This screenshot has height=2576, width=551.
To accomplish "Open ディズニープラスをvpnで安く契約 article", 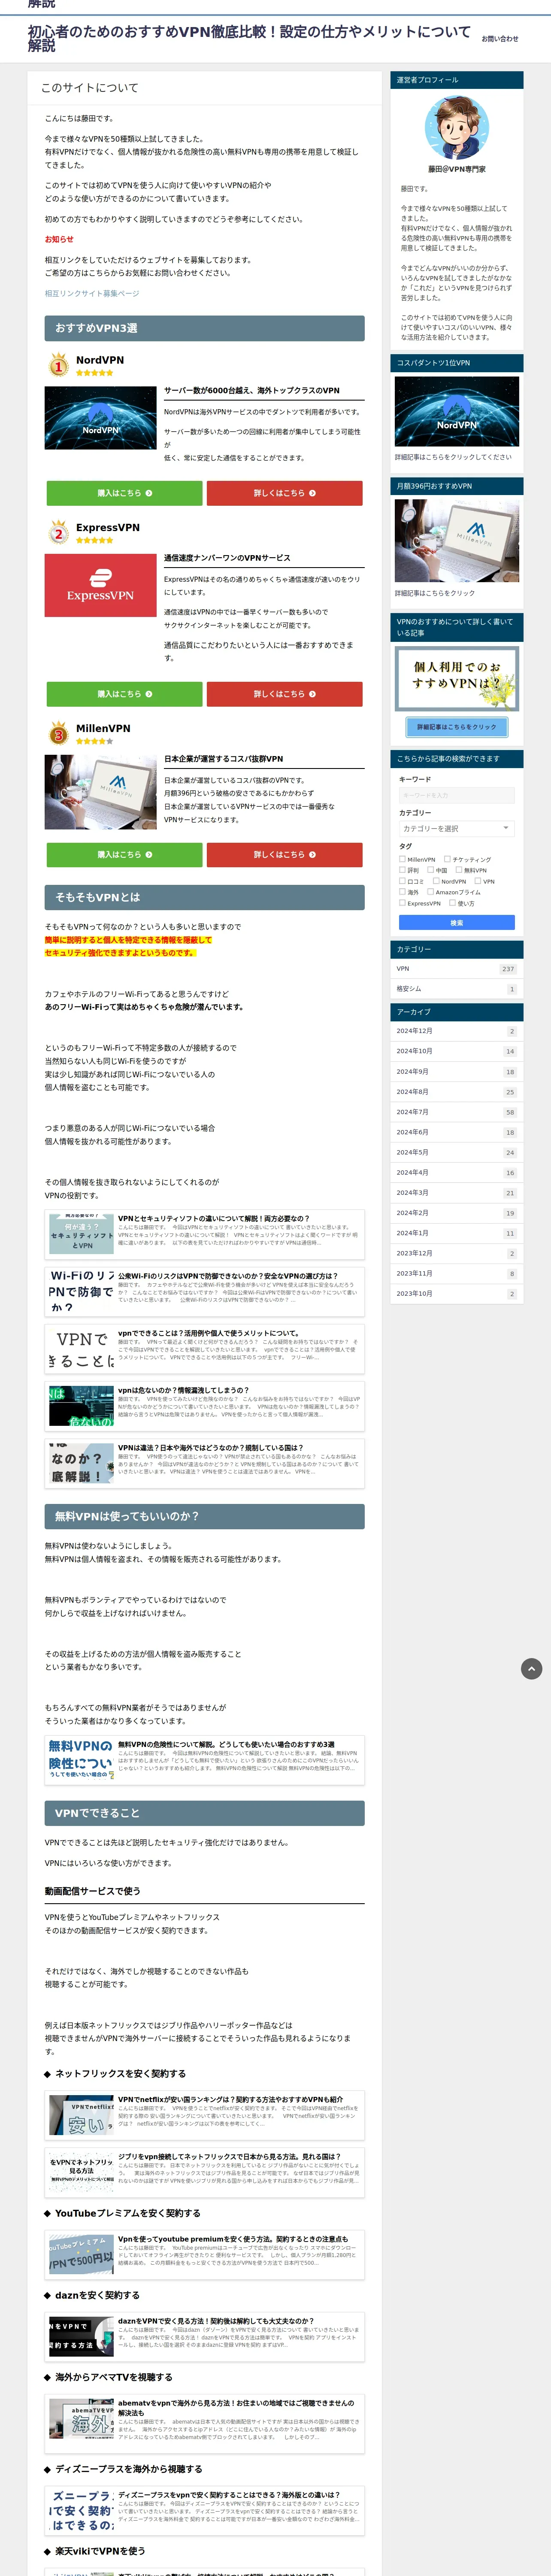I will (229, 2495).
